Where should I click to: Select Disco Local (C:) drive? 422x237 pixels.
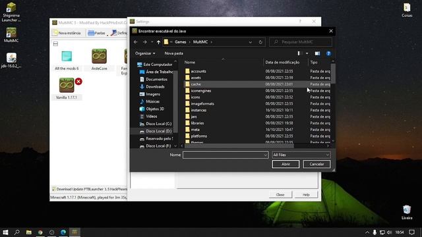(156, 124)
